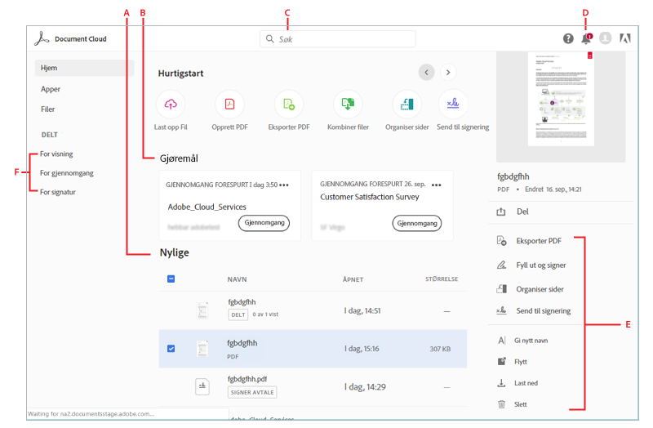Click Gjennomgang button for Customer Satisfaction Survey
This screenshot has width=653, height=428.
click(x=417, y=223)
